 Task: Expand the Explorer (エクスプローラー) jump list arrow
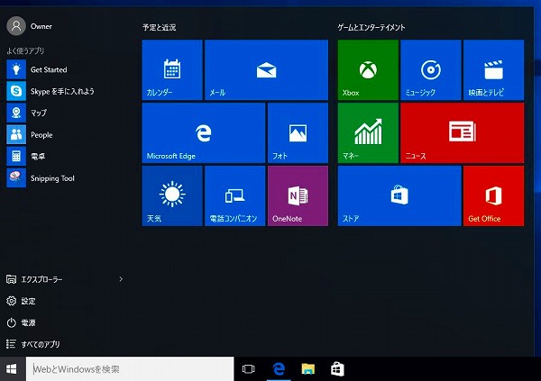point(121,279)
